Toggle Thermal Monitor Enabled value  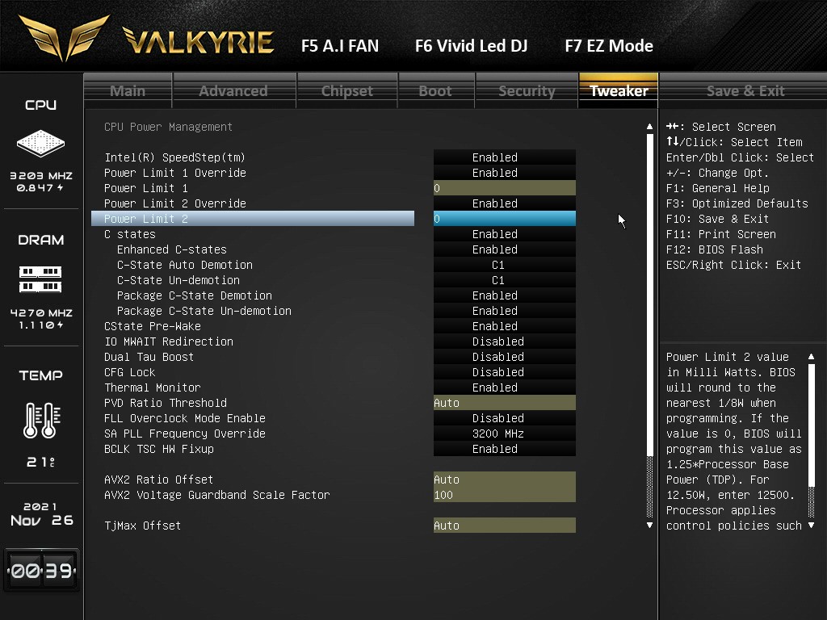pos(504,387)
